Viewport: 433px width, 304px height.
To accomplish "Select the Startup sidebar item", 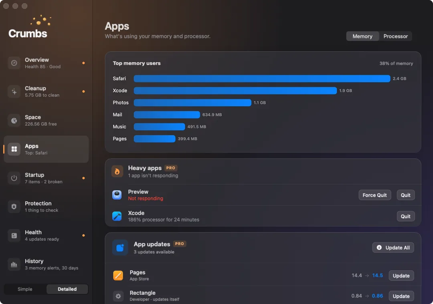I will tap(46, 178).
